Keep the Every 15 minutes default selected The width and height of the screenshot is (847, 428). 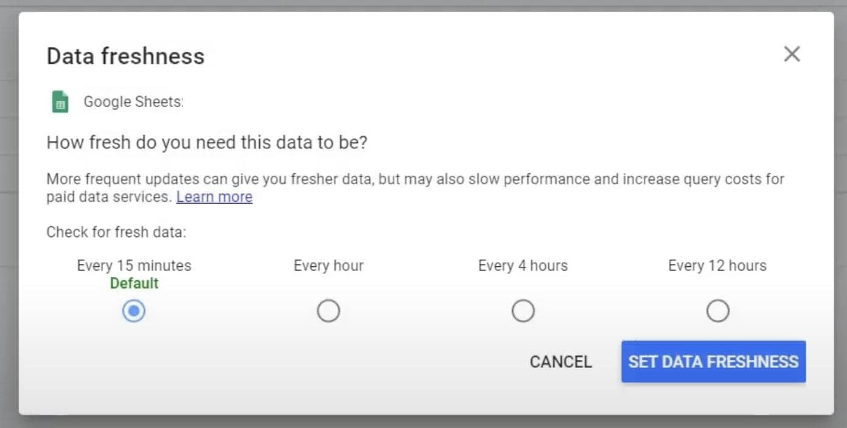[x=134, y=310]
